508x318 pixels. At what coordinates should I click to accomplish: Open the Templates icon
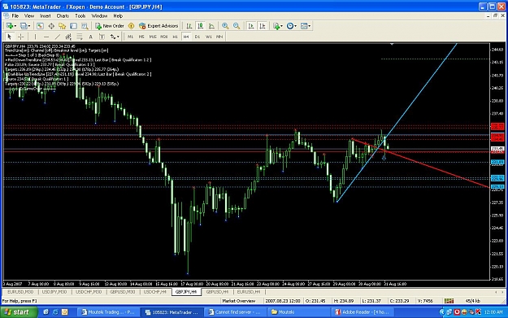click(304, 26)
